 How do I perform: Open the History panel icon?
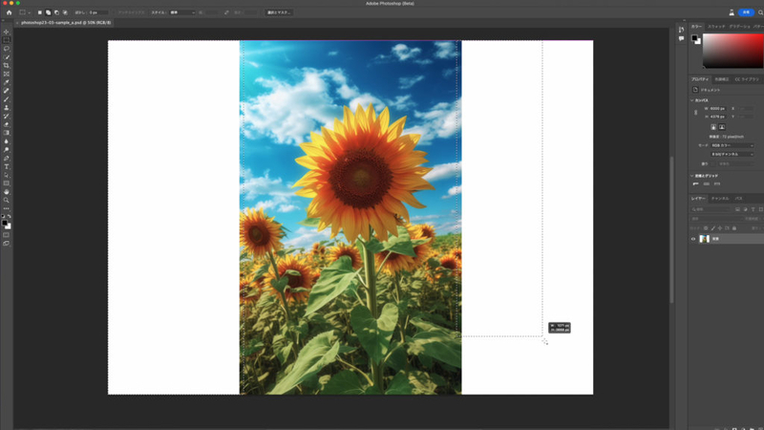click(x=681, y=30)
